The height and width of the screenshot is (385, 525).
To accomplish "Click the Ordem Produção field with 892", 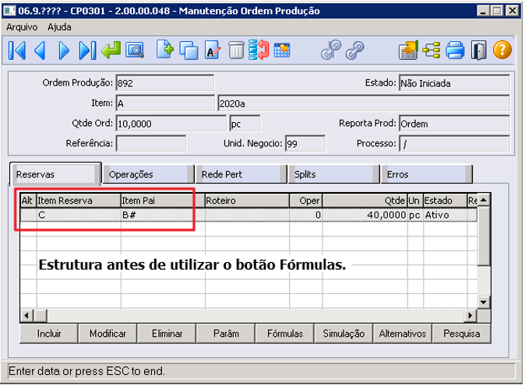I will (x=164, y=83).
